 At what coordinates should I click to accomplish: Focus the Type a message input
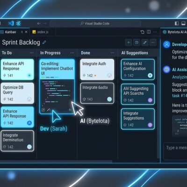click(175, 151)
